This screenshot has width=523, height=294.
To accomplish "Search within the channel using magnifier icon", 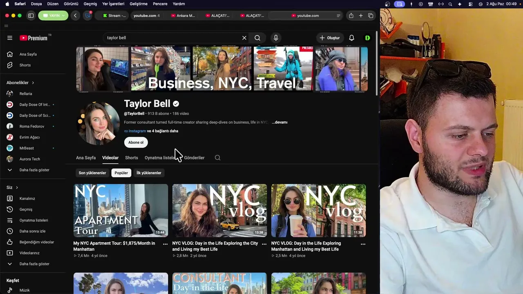I will point(218,158).
